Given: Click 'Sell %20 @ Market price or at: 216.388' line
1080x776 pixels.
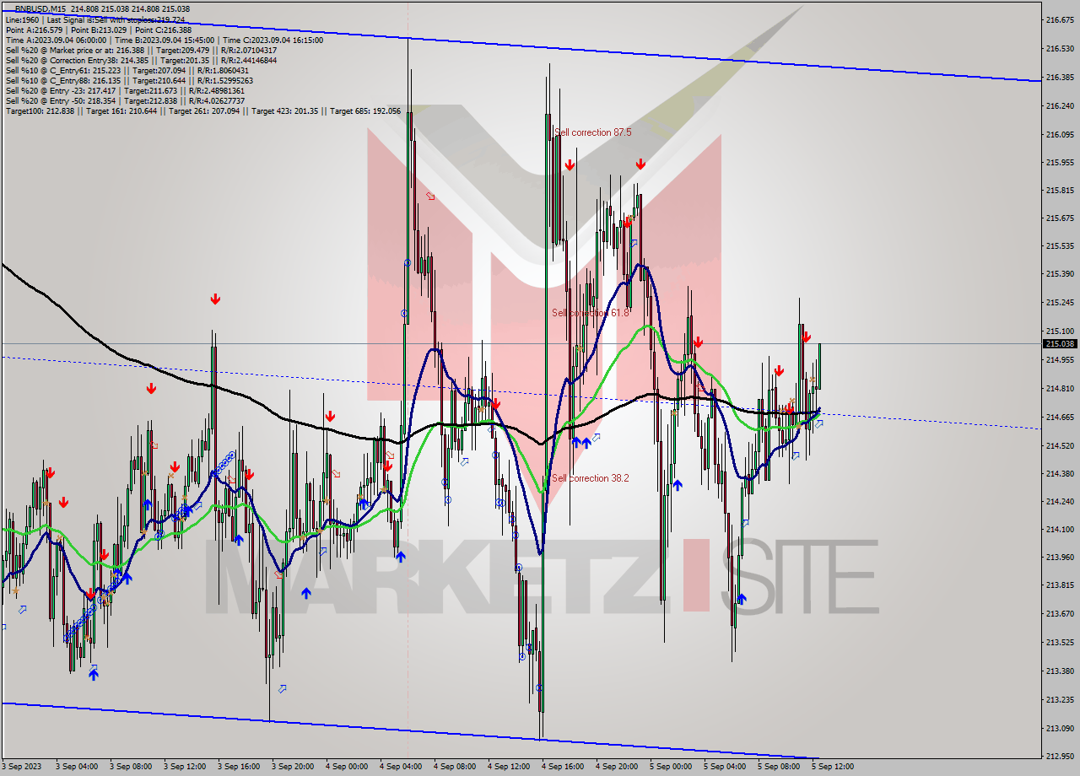Looking at the screenshot, I should coord(141,50).
